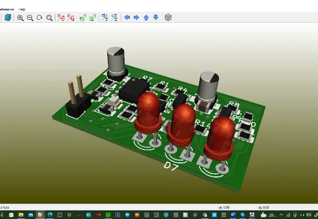Zoom in on the 3D board view
This screenshot has height=219, width=318.
click(x=20, y=18)
